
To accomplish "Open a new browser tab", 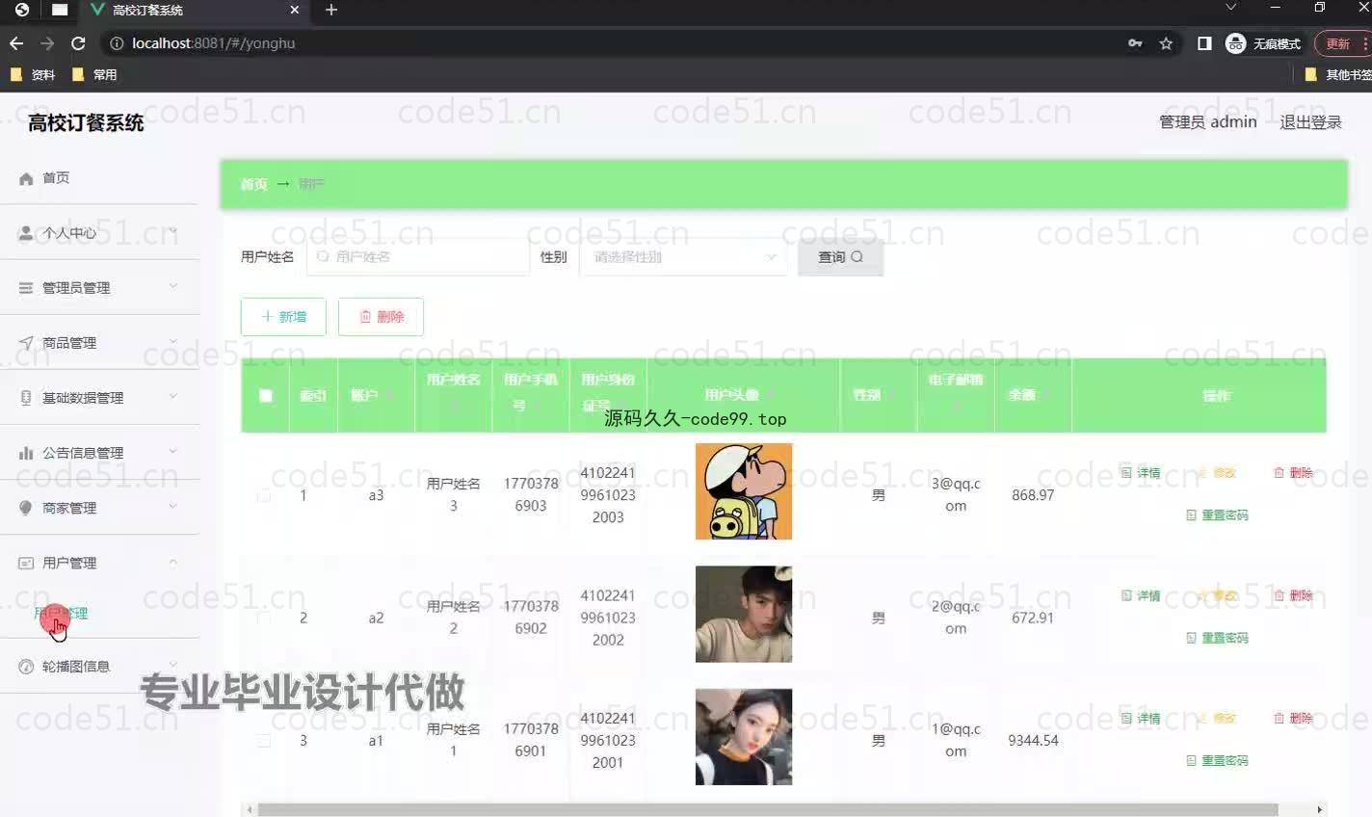I will pos(331,10).
